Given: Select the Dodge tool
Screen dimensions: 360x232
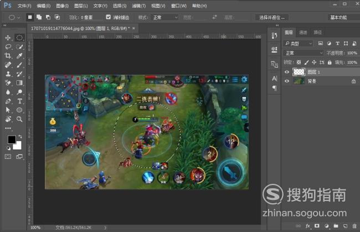Looking at the screenshot, I should tap(19, 92).
